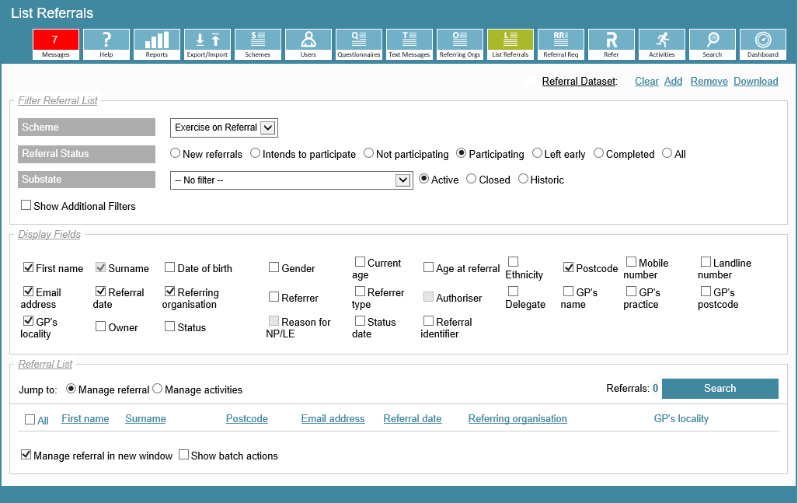Sort the list by Email address column
798x503 pixels.
tap(333, 418)
